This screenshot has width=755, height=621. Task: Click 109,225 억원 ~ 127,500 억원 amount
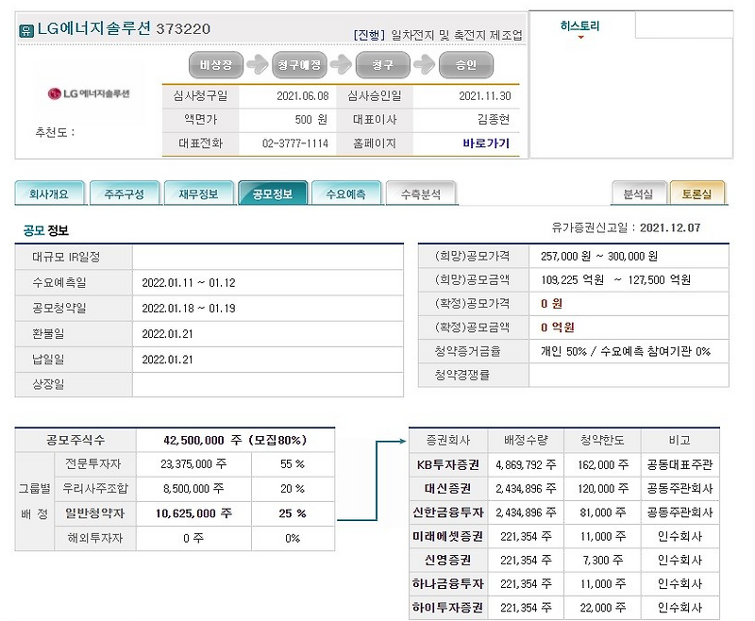point(616,279)
